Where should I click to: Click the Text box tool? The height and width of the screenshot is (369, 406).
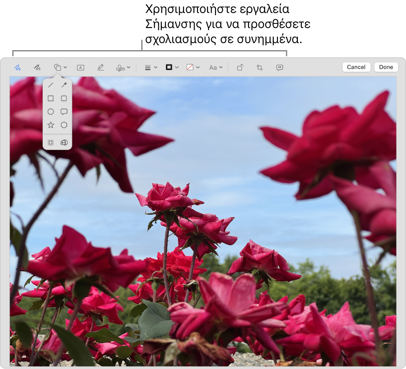[81, 68]
